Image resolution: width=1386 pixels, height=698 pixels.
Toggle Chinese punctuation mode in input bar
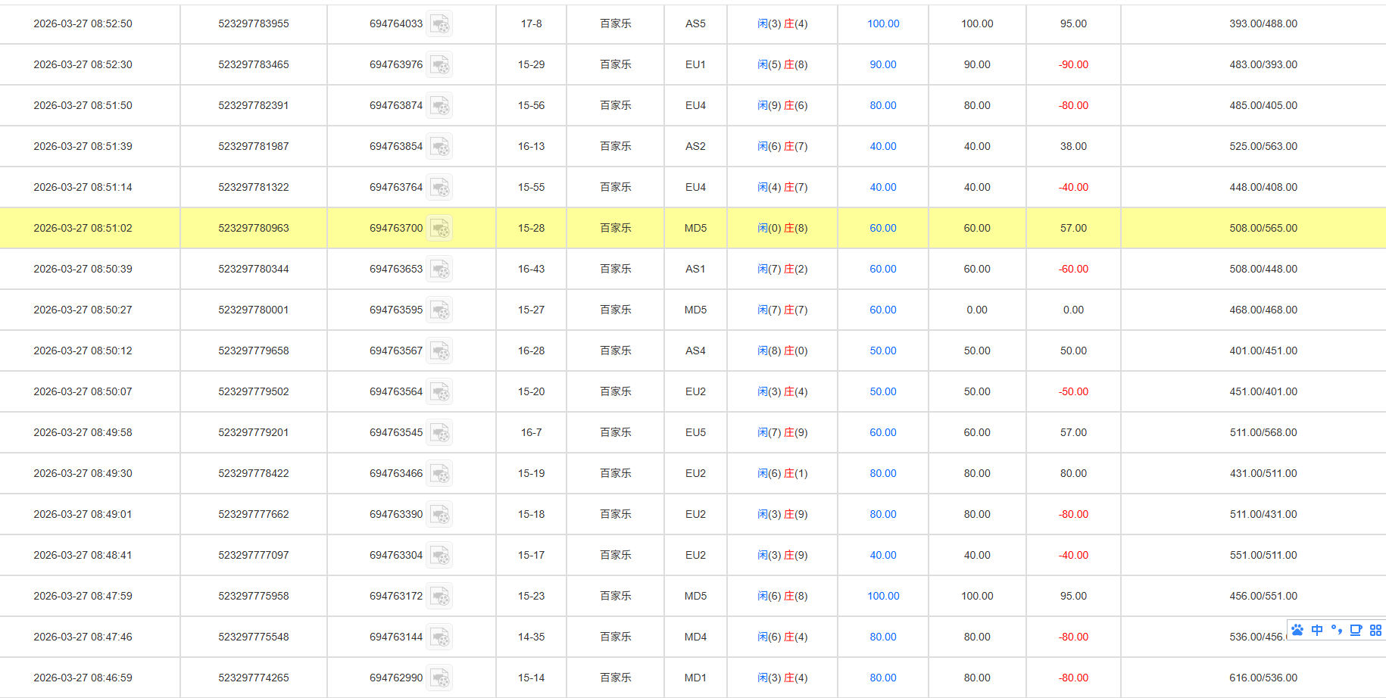(1336, 630)
